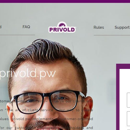Select the cut-off menu item left of FAQ
Screen dimensions: 130x130
click(x=1, y=27)
